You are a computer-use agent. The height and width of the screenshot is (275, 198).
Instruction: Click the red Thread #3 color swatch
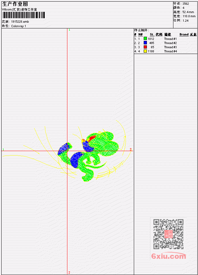coord(145,47)
